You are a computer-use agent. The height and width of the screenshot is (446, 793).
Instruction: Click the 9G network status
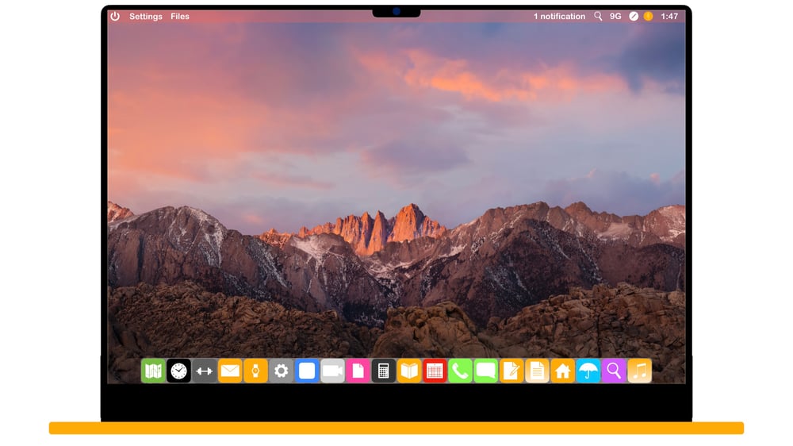[615, 16]
